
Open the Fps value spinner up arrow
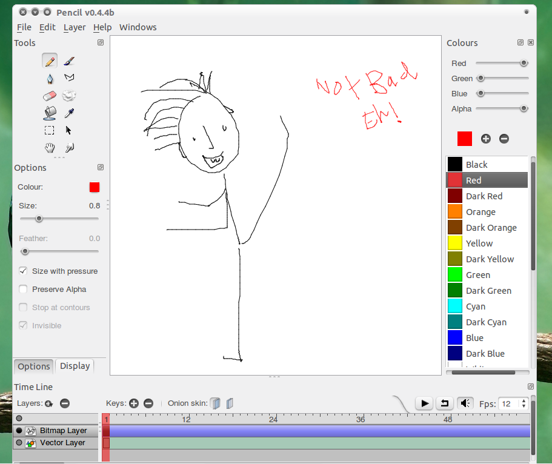point(525,400)
